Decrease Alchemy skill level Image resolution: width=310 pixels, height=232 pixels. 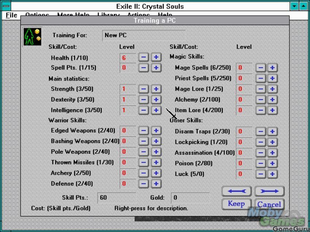261,100
